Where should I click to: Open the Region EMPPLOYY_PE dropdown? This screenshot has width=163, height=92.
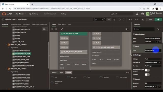tap(151, 87)
